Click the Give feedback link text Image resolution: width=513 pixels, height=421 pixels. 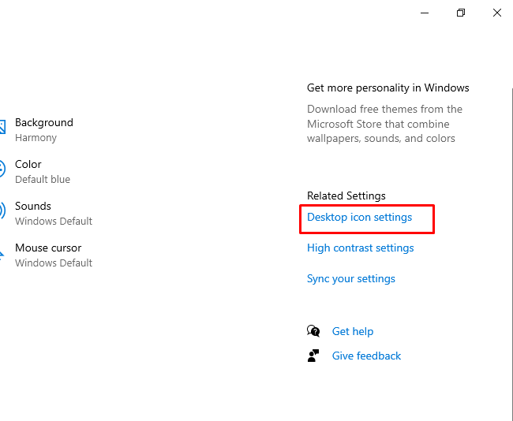[366, 356]
